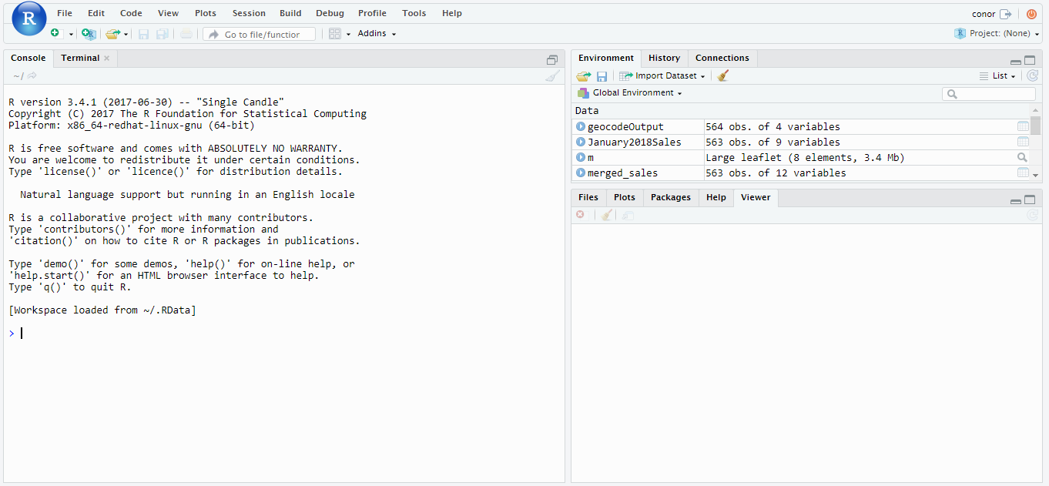1049x486 pixels.
Task: Click "563 obs. of 12 variables" text
Action: pos(776,173)
